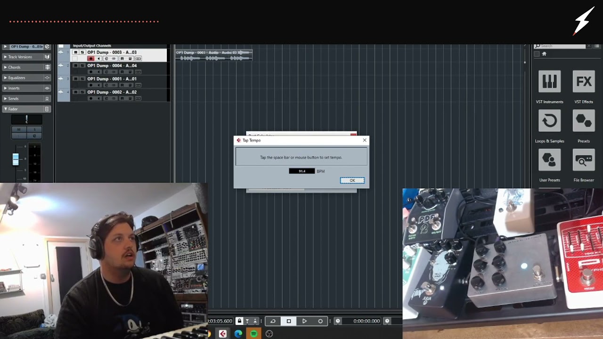Toggle Mute in the Fader section
Image resolution: width=603 pixels, height=339 pixels.
[19, 129]
